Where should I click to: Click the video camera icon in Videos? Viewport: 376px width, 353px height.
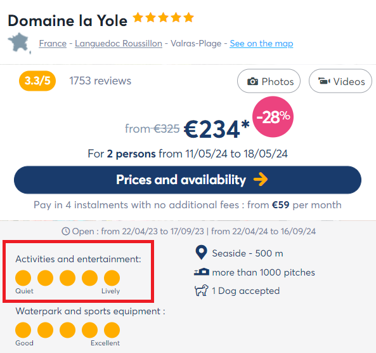click(x=324, y=81)
